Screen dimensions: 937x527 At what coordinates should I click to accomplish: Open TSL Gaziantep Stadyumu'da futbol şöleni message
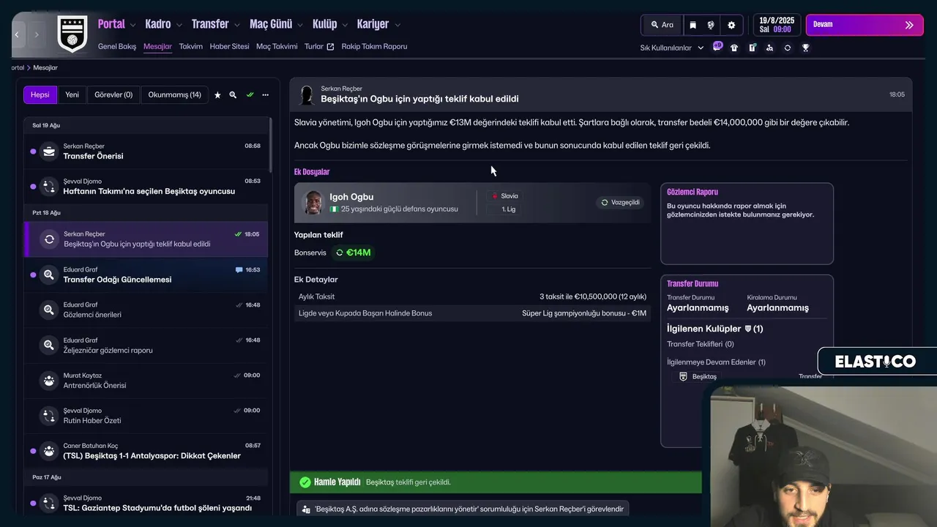146,504
